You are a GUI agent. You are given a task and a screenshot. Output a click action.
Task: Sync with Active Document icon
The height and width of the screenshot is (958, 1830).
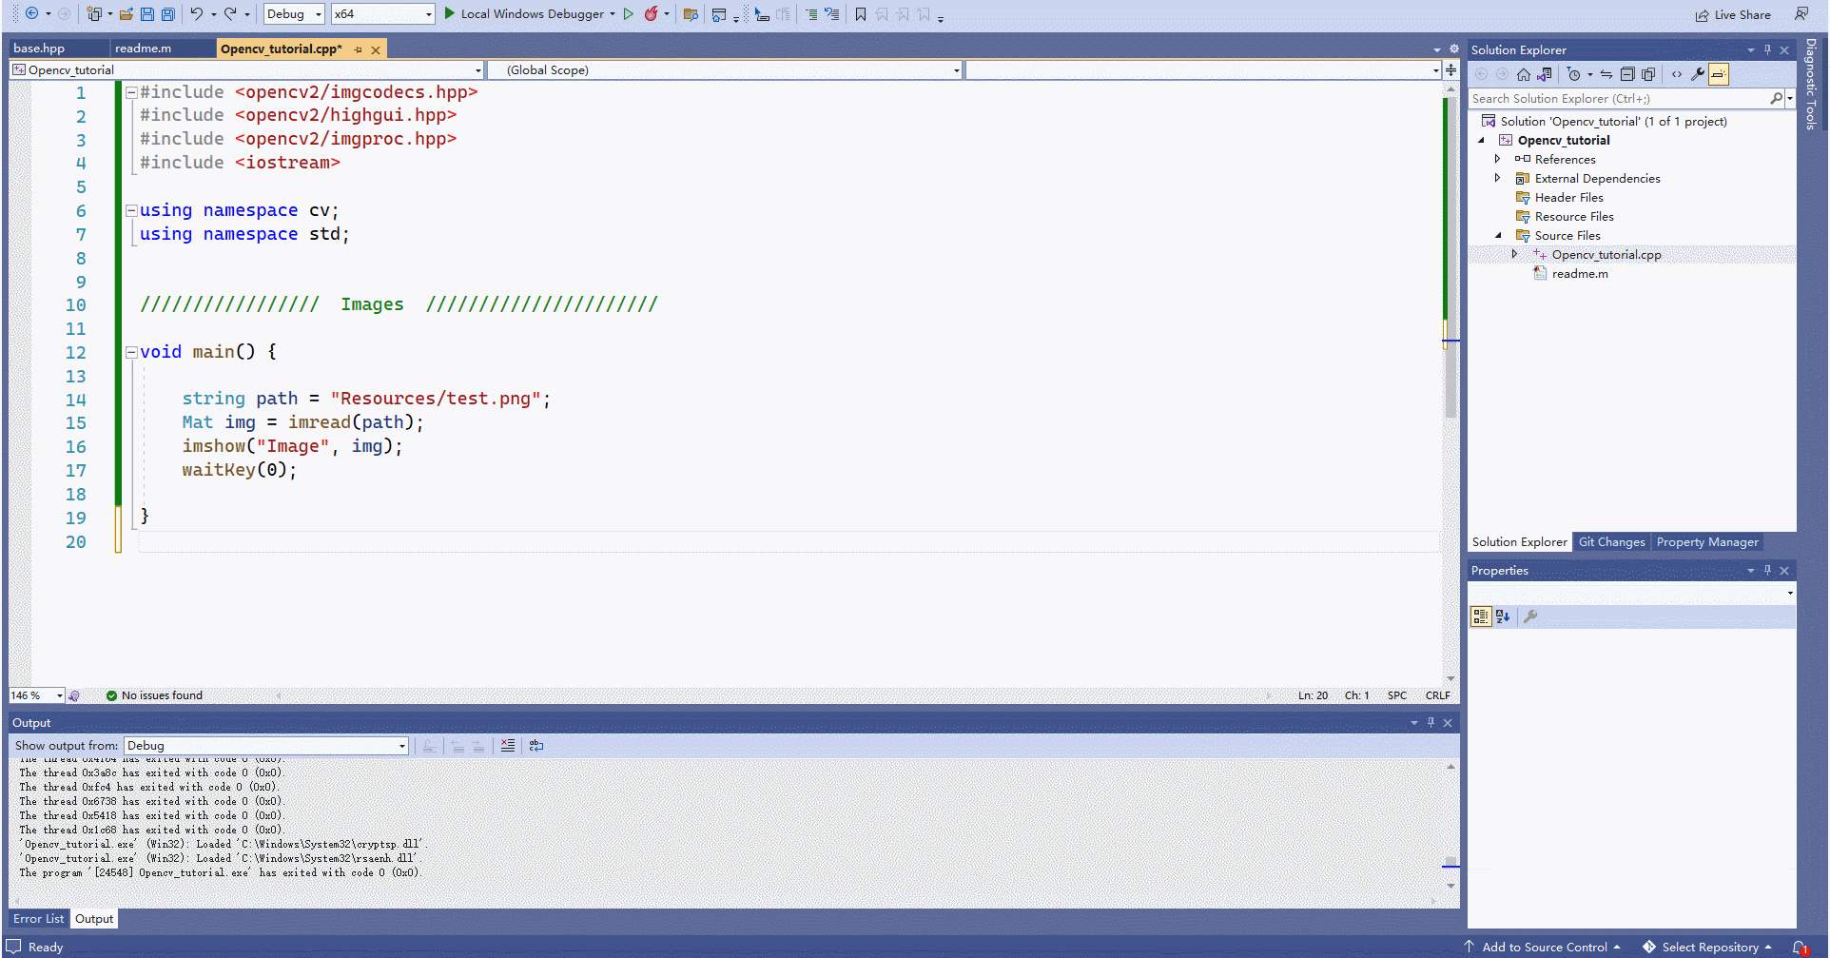coord(1606,74)
